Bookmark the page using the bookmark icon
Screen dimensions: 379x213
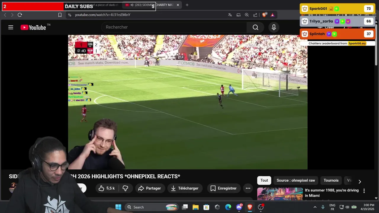coord(60,15)
